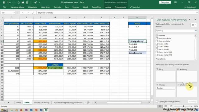The height and width of the screenshot is (112, 199).
Task: Enable Opóźnij aktualizację układu checkbox
Action: tap(157, 102)
